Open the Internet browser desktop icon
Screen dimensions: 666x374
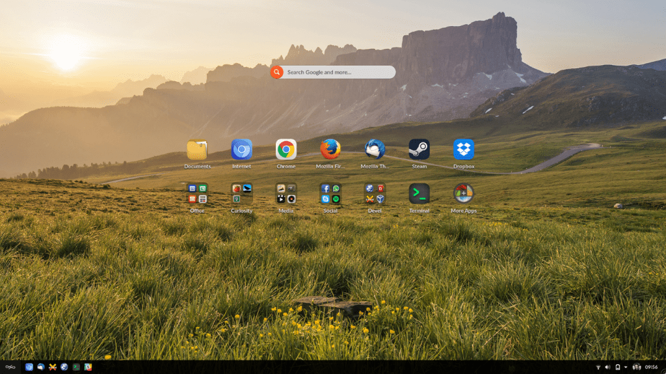pyautogui.click(x=241, y=150)
